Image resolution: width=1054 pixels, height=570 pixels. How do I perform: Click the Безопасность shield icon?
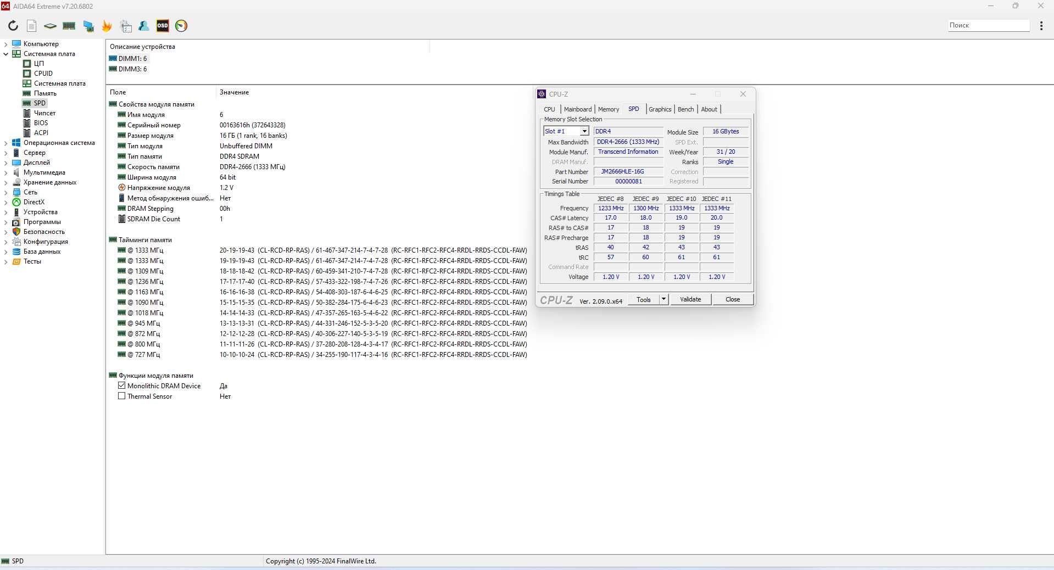(x=16, y=232)
